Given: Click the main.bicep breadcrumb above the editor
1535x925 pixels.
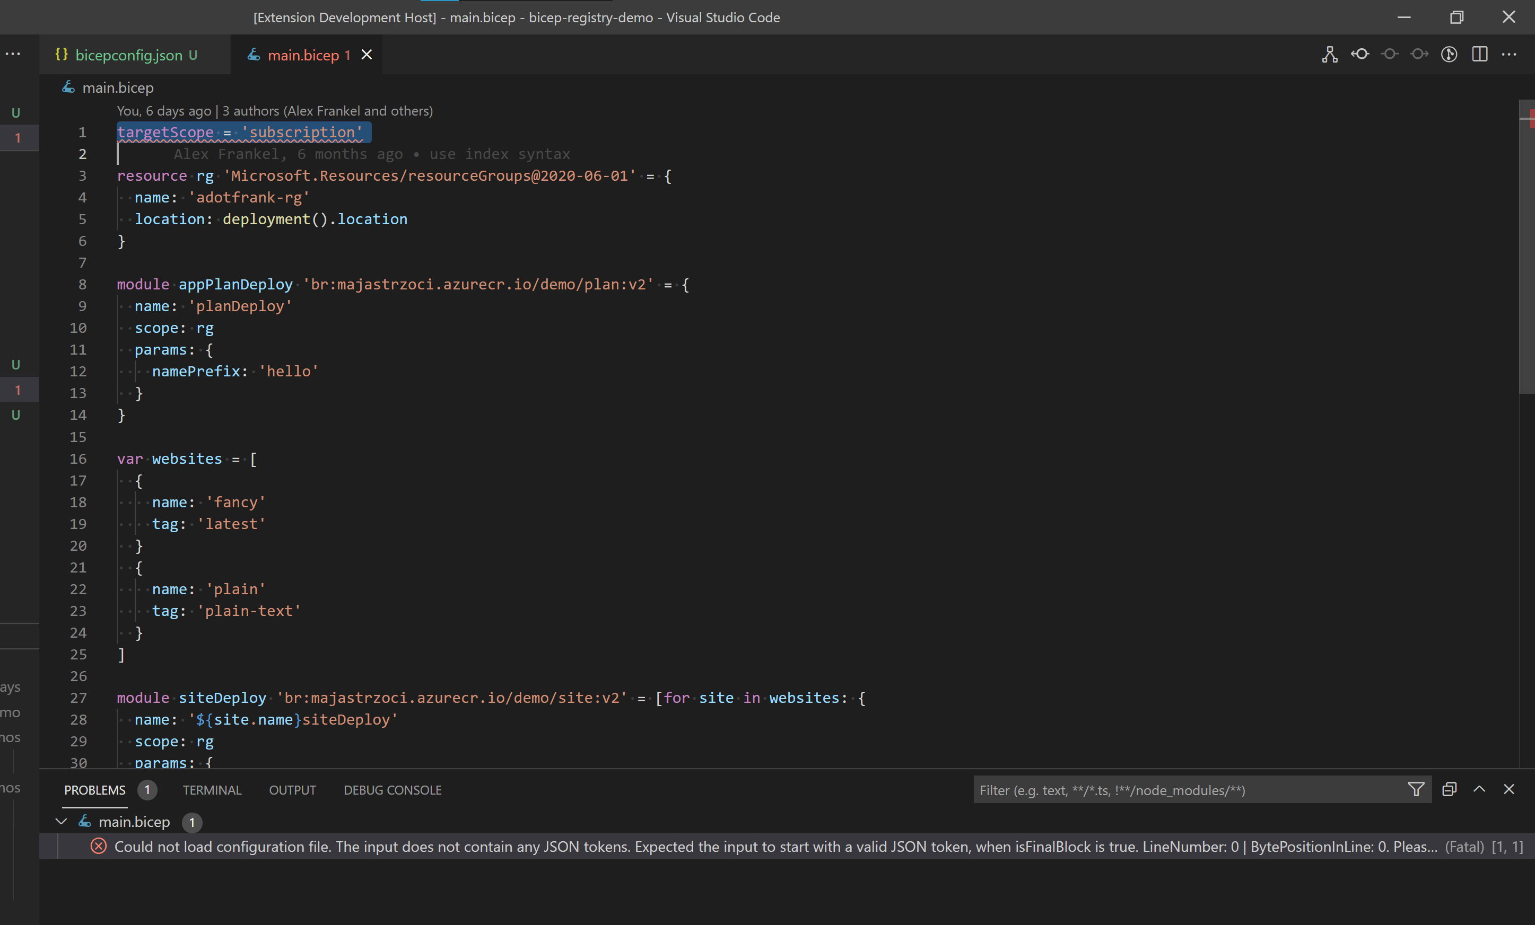Looking at the screenshot, I should (x=118, y=88).
